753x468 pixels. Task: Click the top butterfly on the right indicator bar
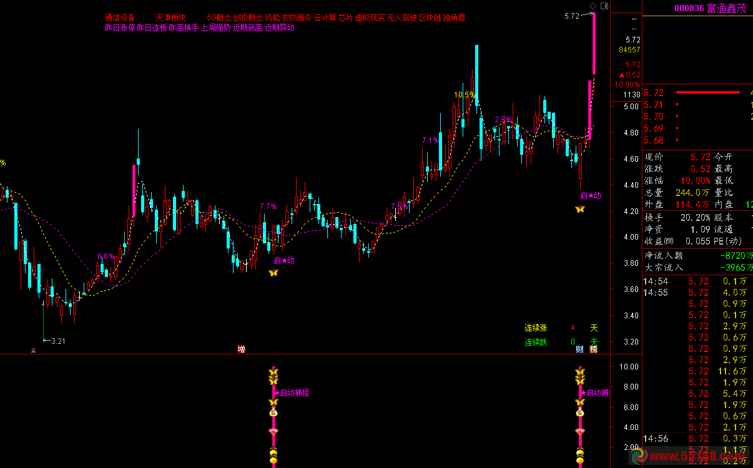click(x=580, y=373)
